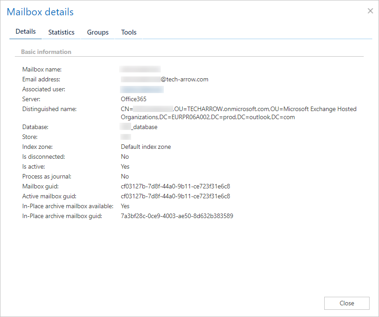Click the blurred Mailbox name value
Image resolution: width=379 pixels, height=317 pixels.
[140, 69]
